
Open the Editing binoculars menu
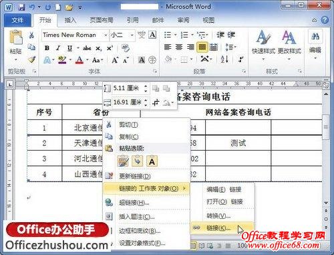(315, 45)
